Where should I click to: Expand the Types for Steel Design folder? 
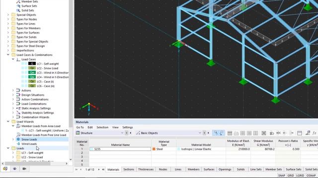(x=8, y=46)
